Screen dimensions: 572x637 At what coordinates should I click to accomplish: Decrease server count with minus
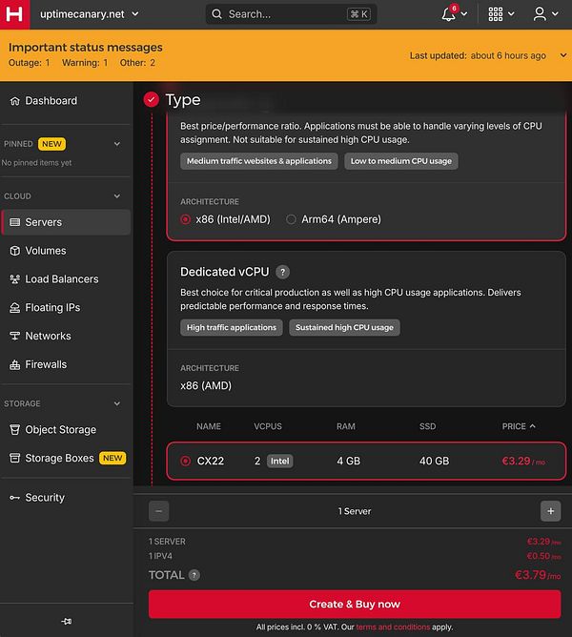(x=159, y=511)
